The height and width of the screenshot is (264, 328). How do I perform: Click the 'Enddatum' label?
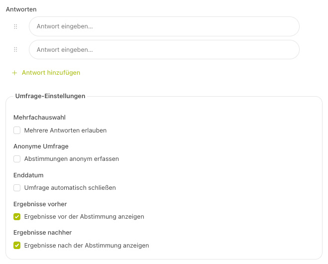coord(28,175)
